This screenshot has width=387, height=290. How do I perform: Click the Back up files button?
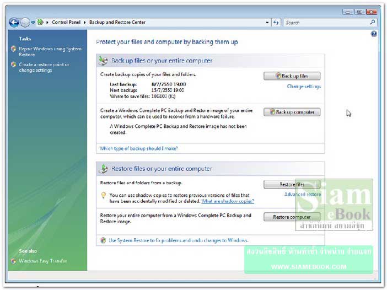(292, 76)
